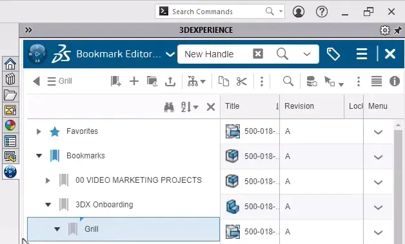Open the overflow dots before list view

point(359,81)
